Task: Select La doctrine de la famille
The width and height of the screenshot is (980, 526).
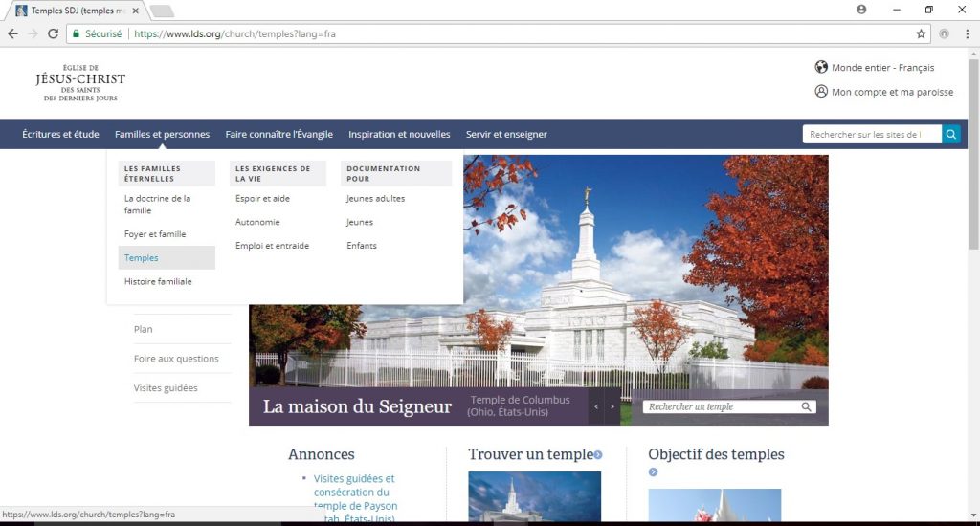Action: tap(158, 205)
